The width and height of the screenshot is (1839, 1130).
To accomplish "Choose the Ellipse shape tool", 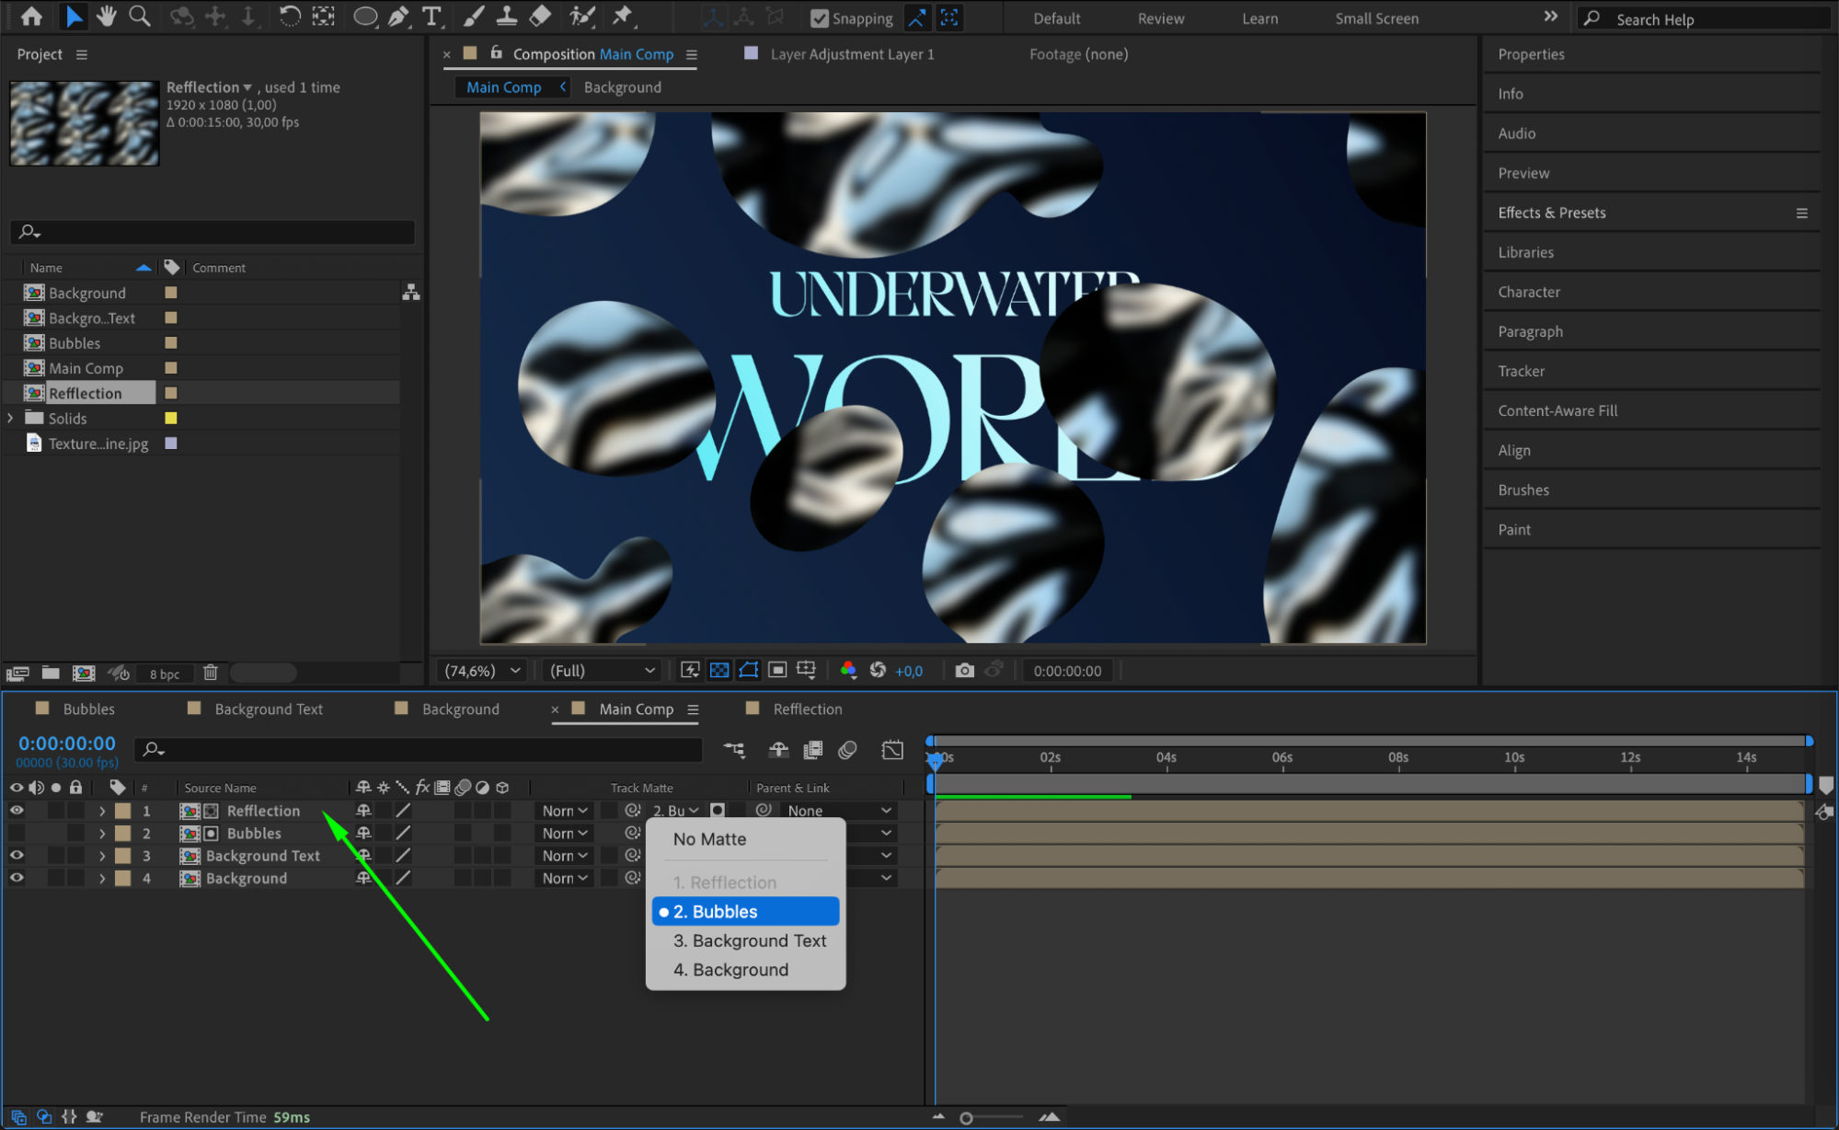I will (364, 16).
